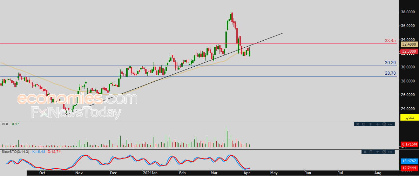Close the SlowSTO indicator panel
The image size is (419, 176).
(365, 152)
